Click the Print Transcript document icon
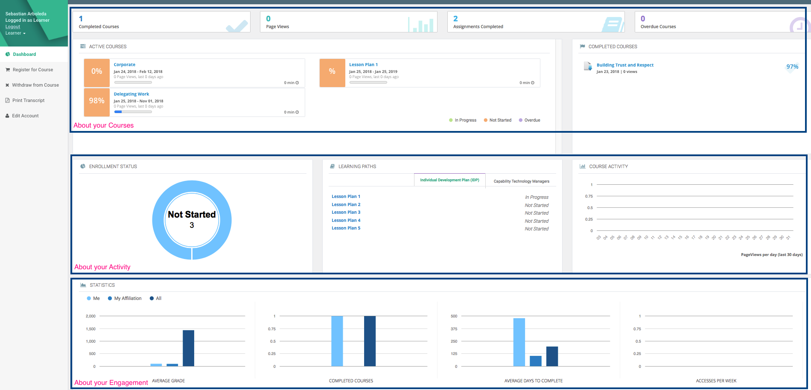The height and width of the screenshot is (390, 811). click(8, 100)
